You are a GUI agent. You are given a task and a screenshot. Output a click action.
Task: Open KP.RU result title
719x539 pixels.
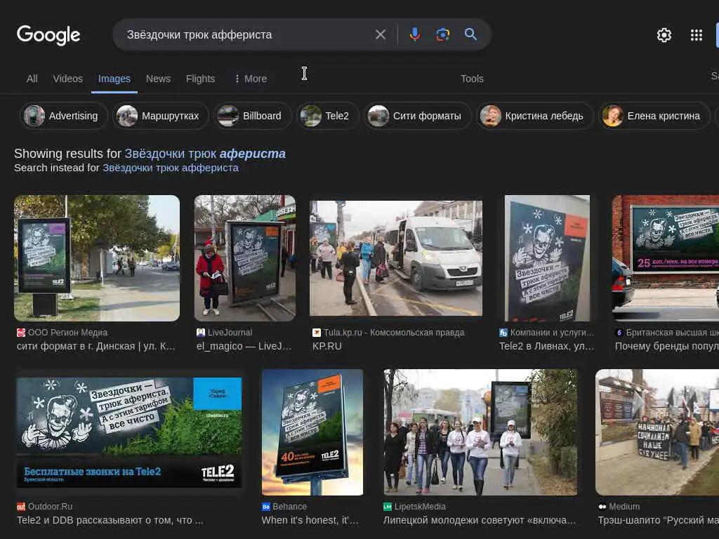coord(327,347)
